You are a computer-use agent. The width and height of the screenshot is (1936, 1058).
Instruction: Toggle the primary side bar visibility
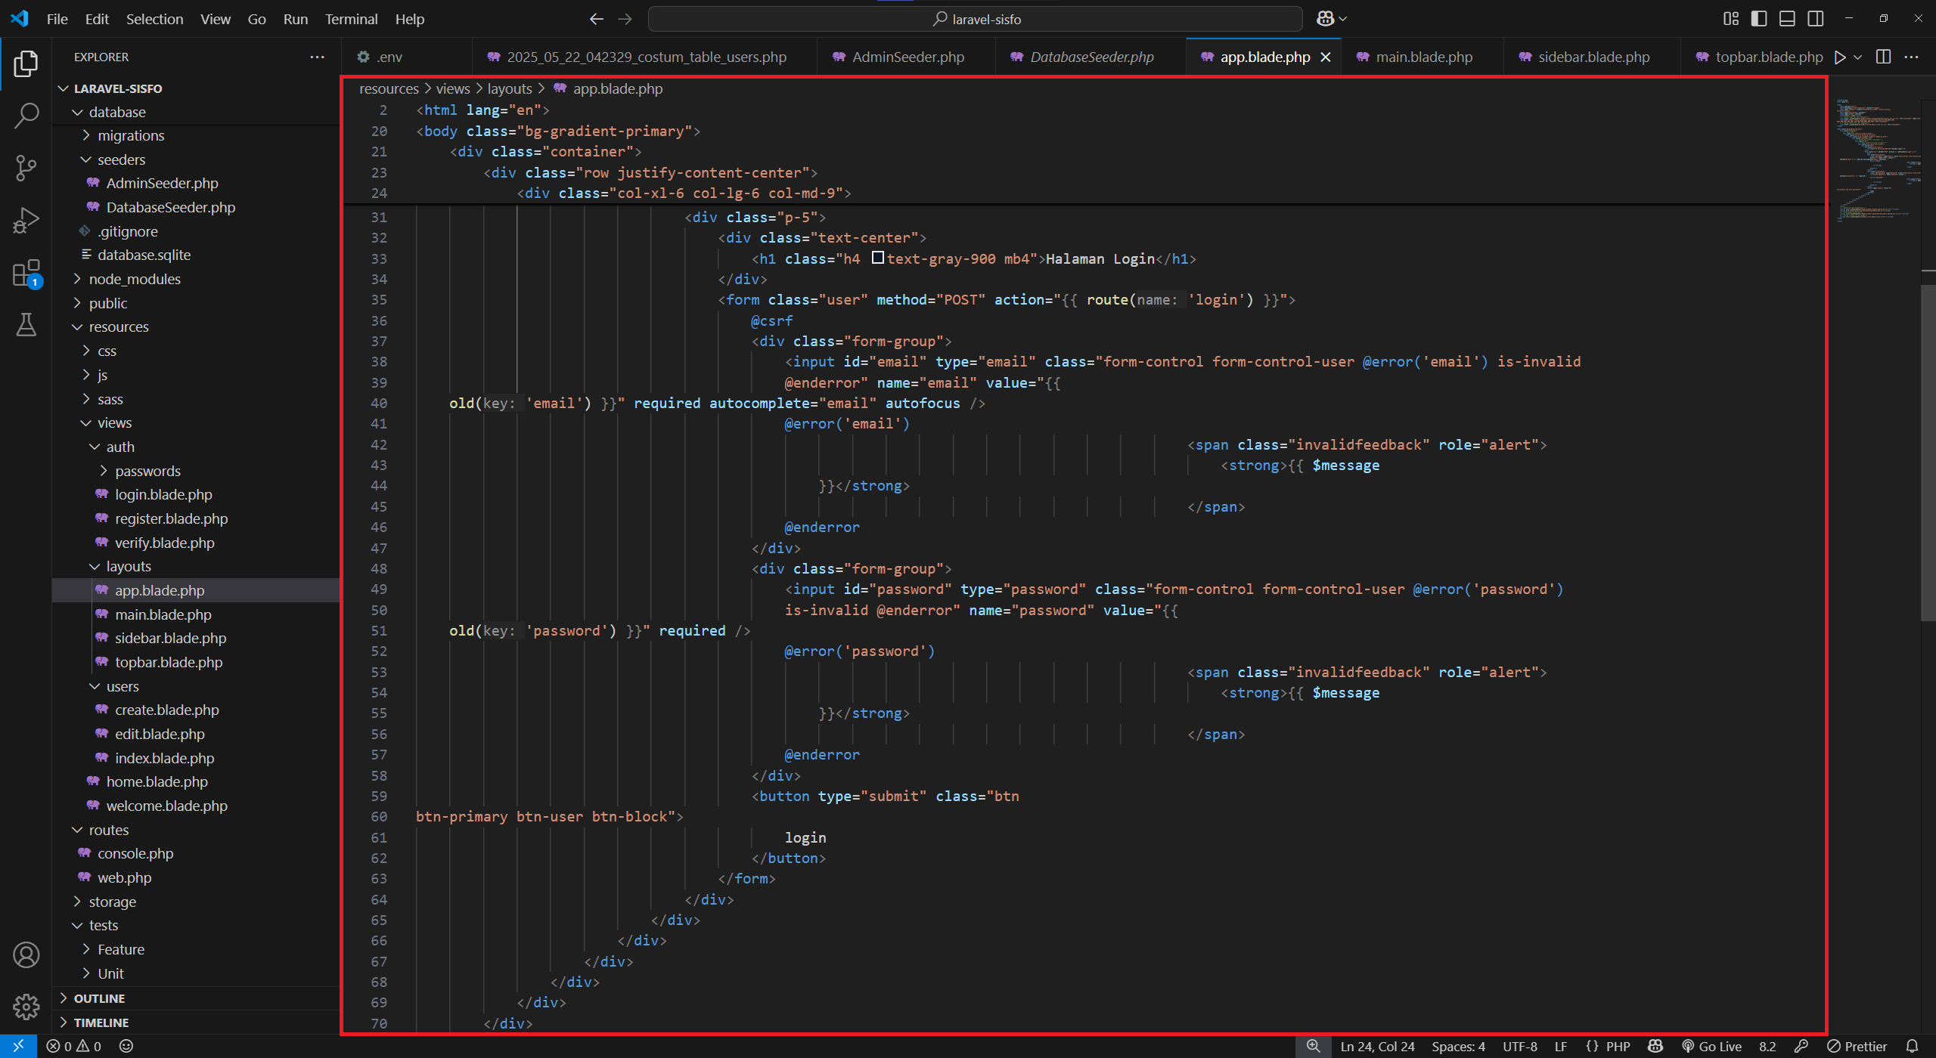[x=1759, y=19]
